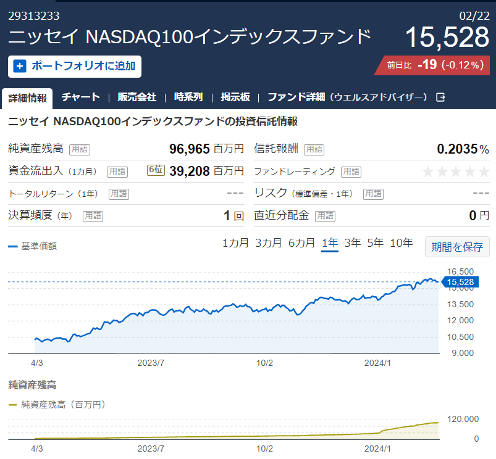Click 用語 glossary icon next to 純資産残高
This screenshot has width=496, height=459.
80,149
